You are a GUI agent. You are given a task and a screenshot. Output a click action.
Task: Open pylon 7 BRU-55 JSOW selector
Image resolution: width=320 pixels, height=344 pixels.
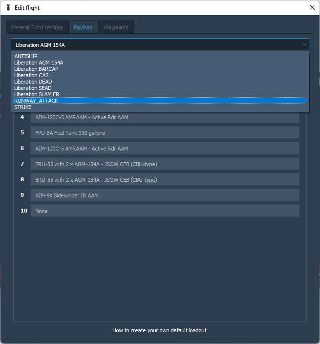coord(165,164)
